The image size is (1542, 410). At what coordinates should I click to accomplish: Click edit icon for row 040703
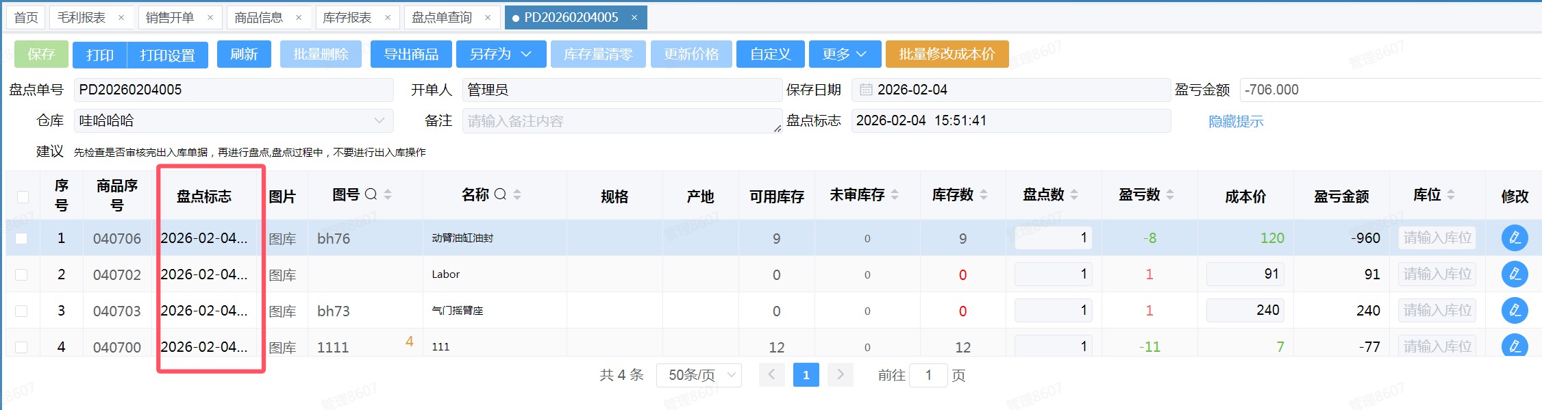1515,311
